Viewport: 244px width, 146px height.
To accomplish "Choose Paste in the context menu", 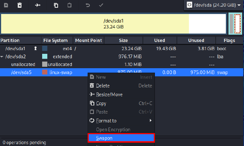I will click(121, 112).
